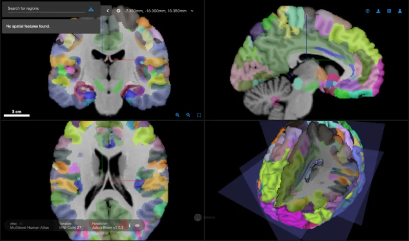Open the help question mark icon
Screen dimensions: 409x241
pyautogui.click(x=368, y=11)
